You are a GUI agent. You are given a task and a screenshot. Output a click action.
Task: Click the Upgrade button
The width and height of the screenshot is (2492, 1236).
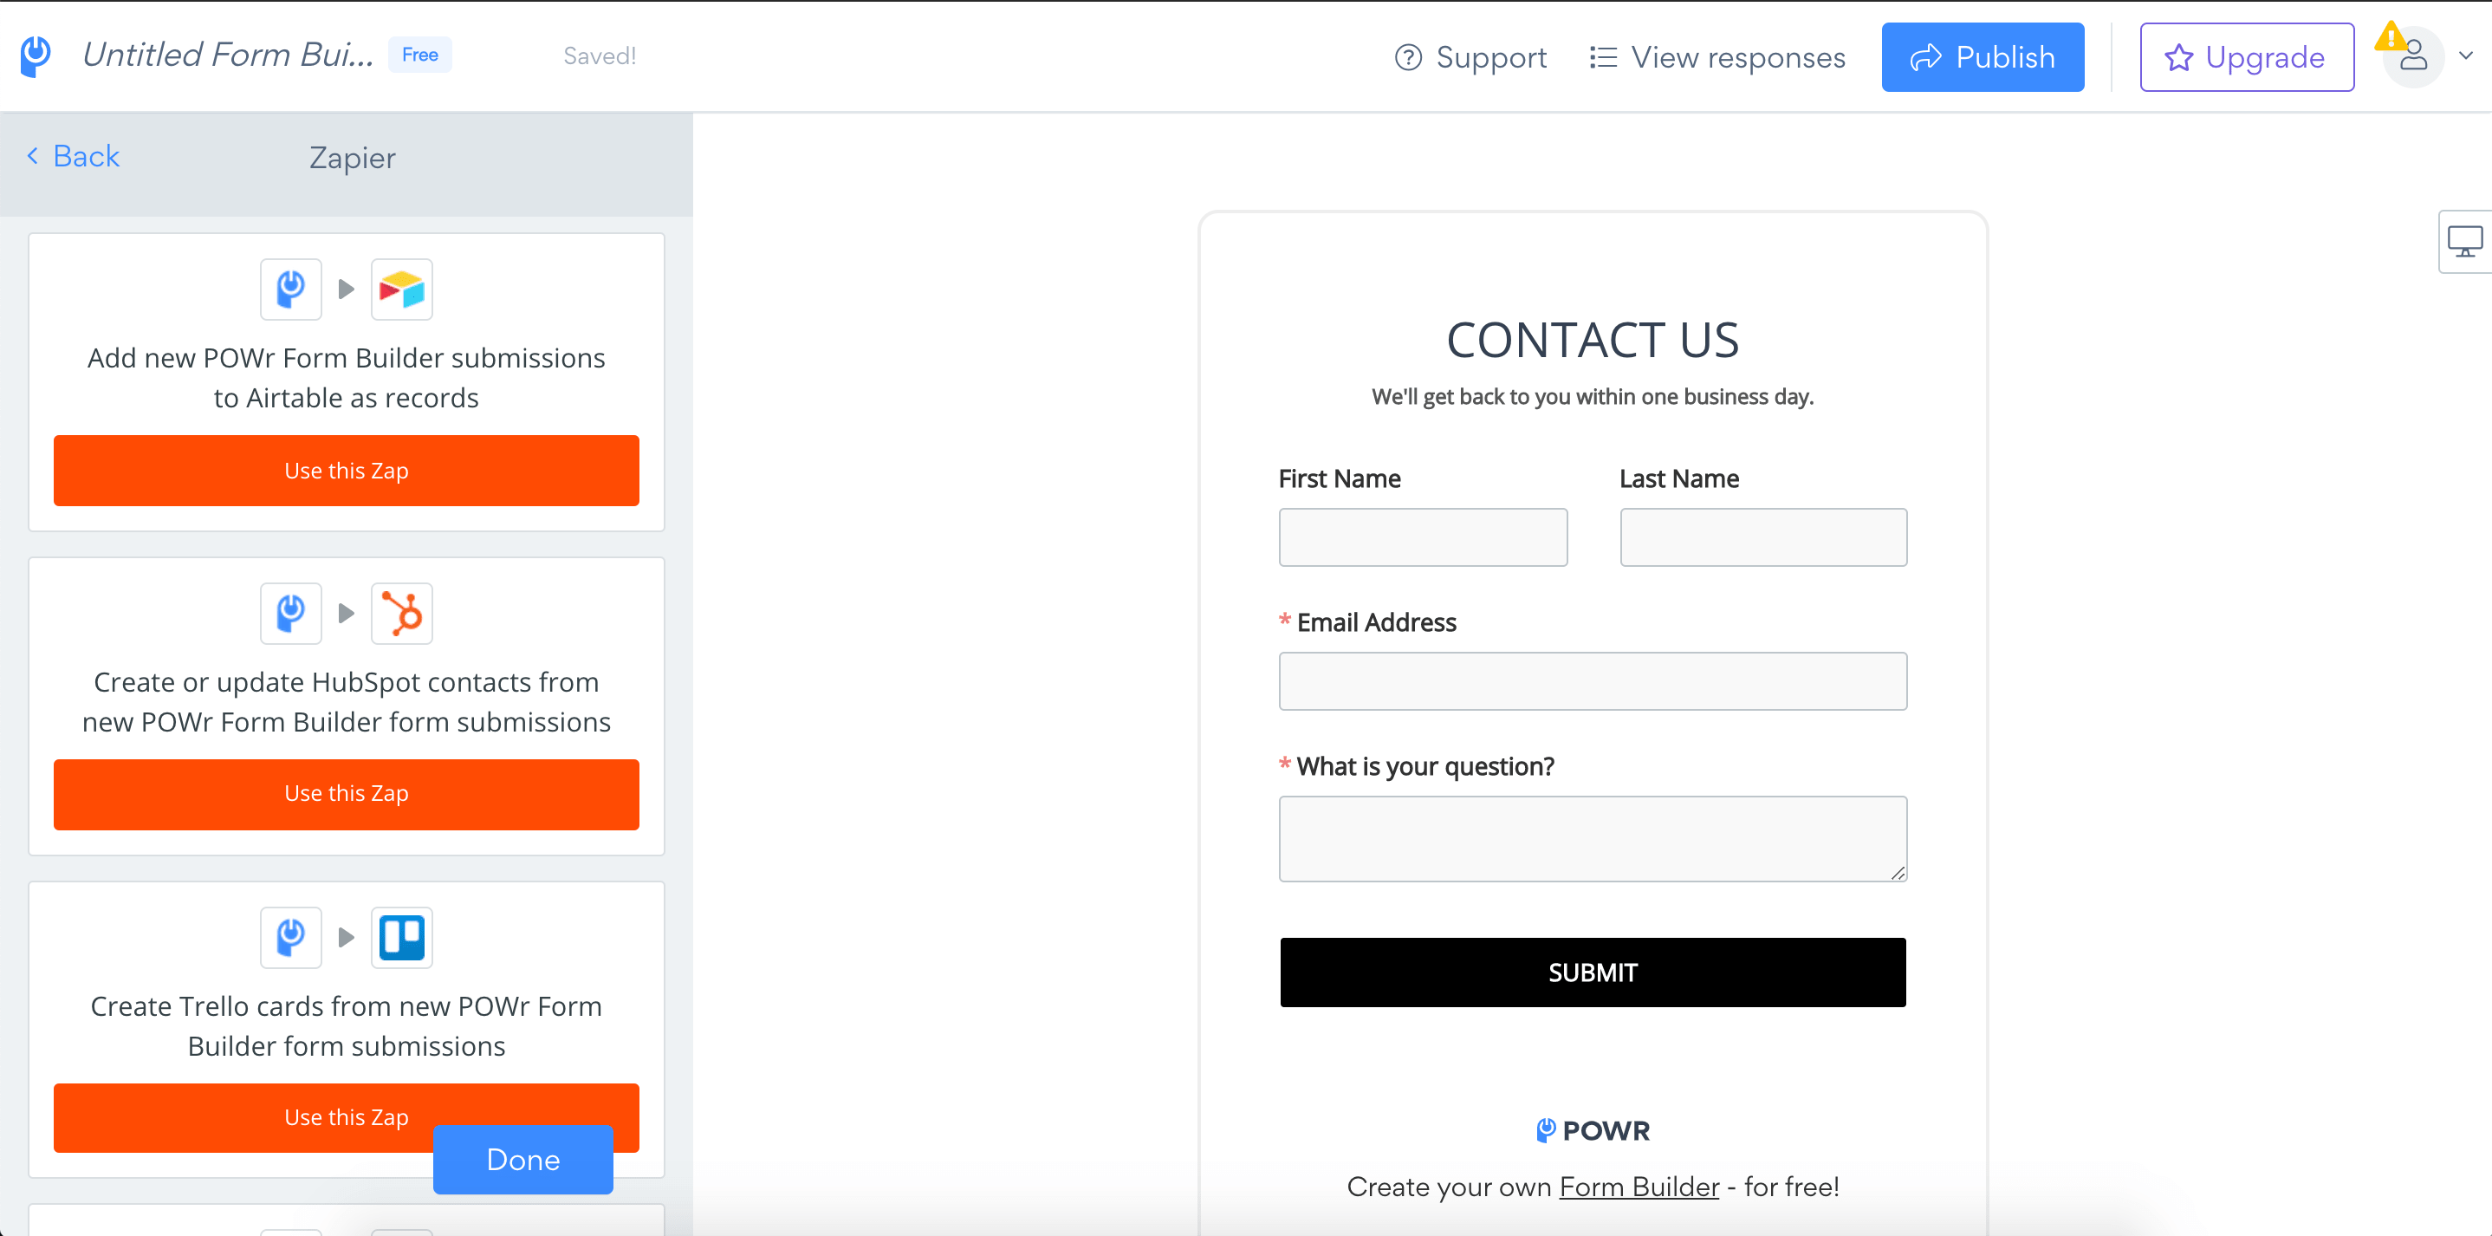(2245, 57)
